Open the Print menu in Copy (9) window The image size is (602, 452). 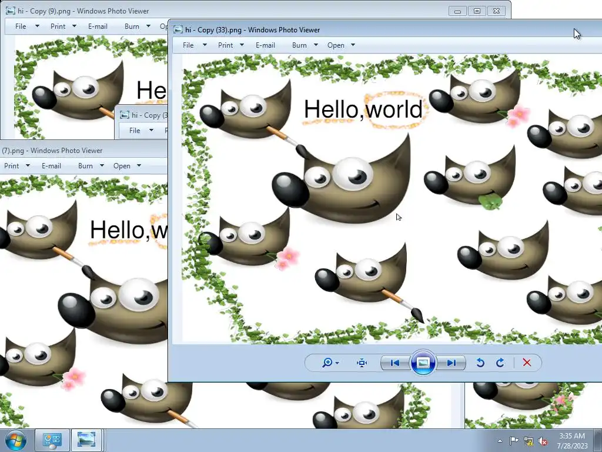point(58,26)
